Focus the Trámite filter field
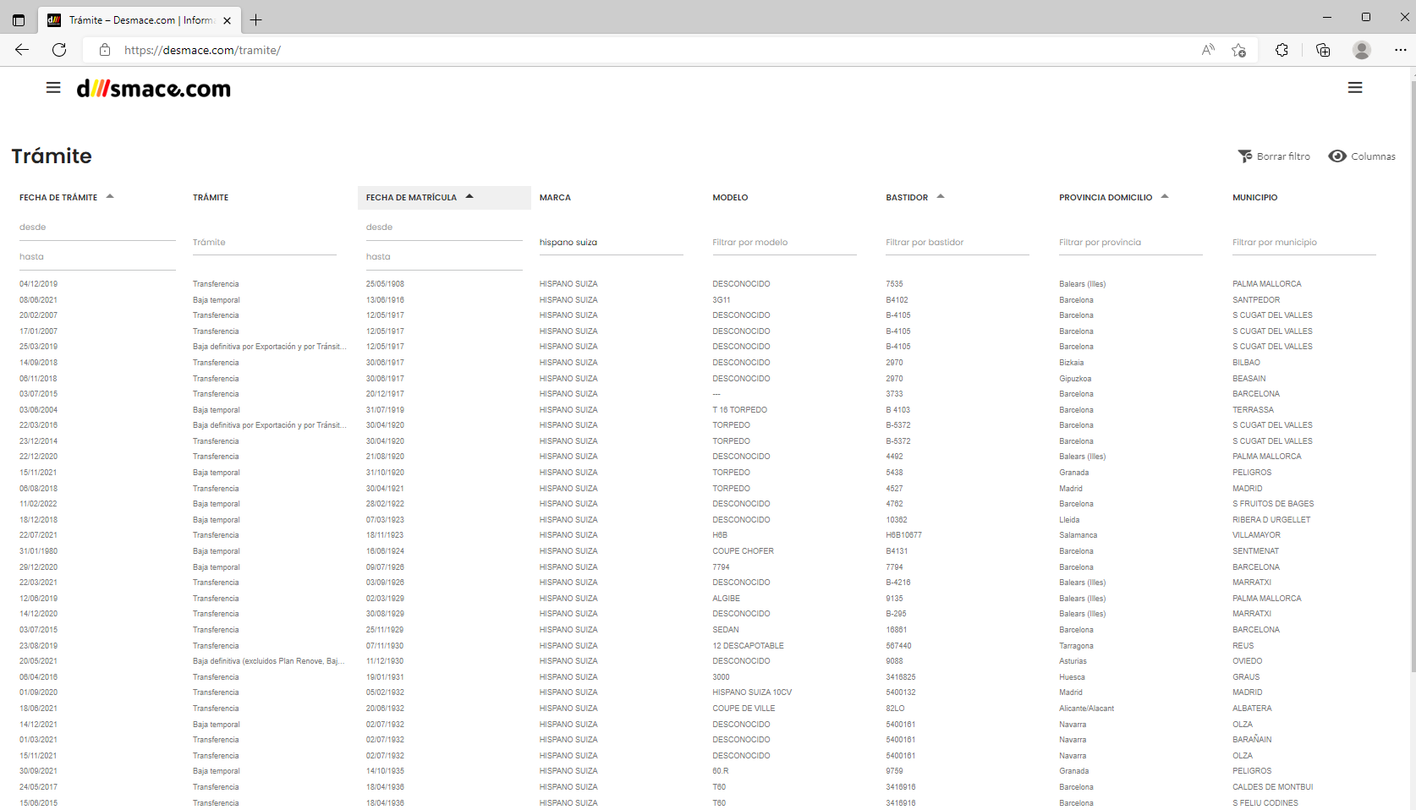Screen dimensions: 1416x810 click(265, 243)
